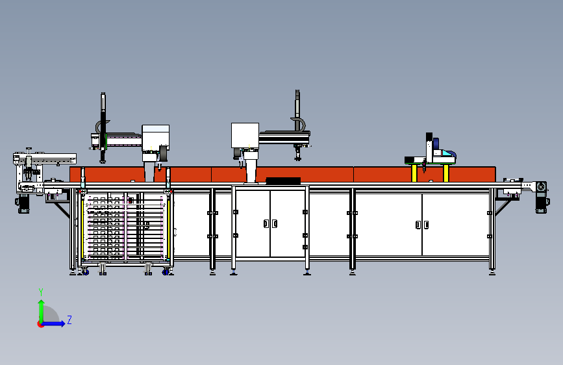Select the blue motor on the right desktop robot
This screenshot has width=563, height=365.
[x=436, y=144]
